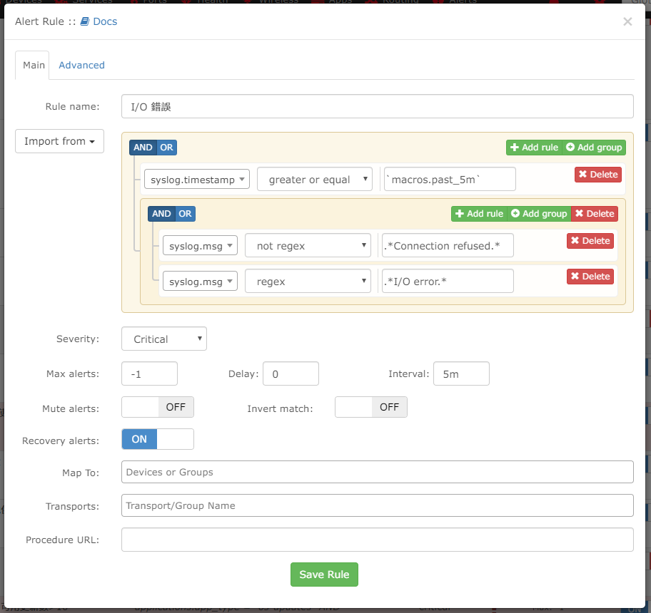The width and height of the screenshot is (651, 613).
Task: Edit the Delay field
Action: click(x=291, y=374)
